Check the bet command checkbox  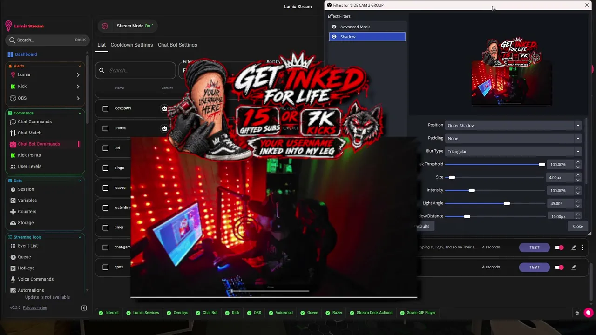tap(105, 148)
